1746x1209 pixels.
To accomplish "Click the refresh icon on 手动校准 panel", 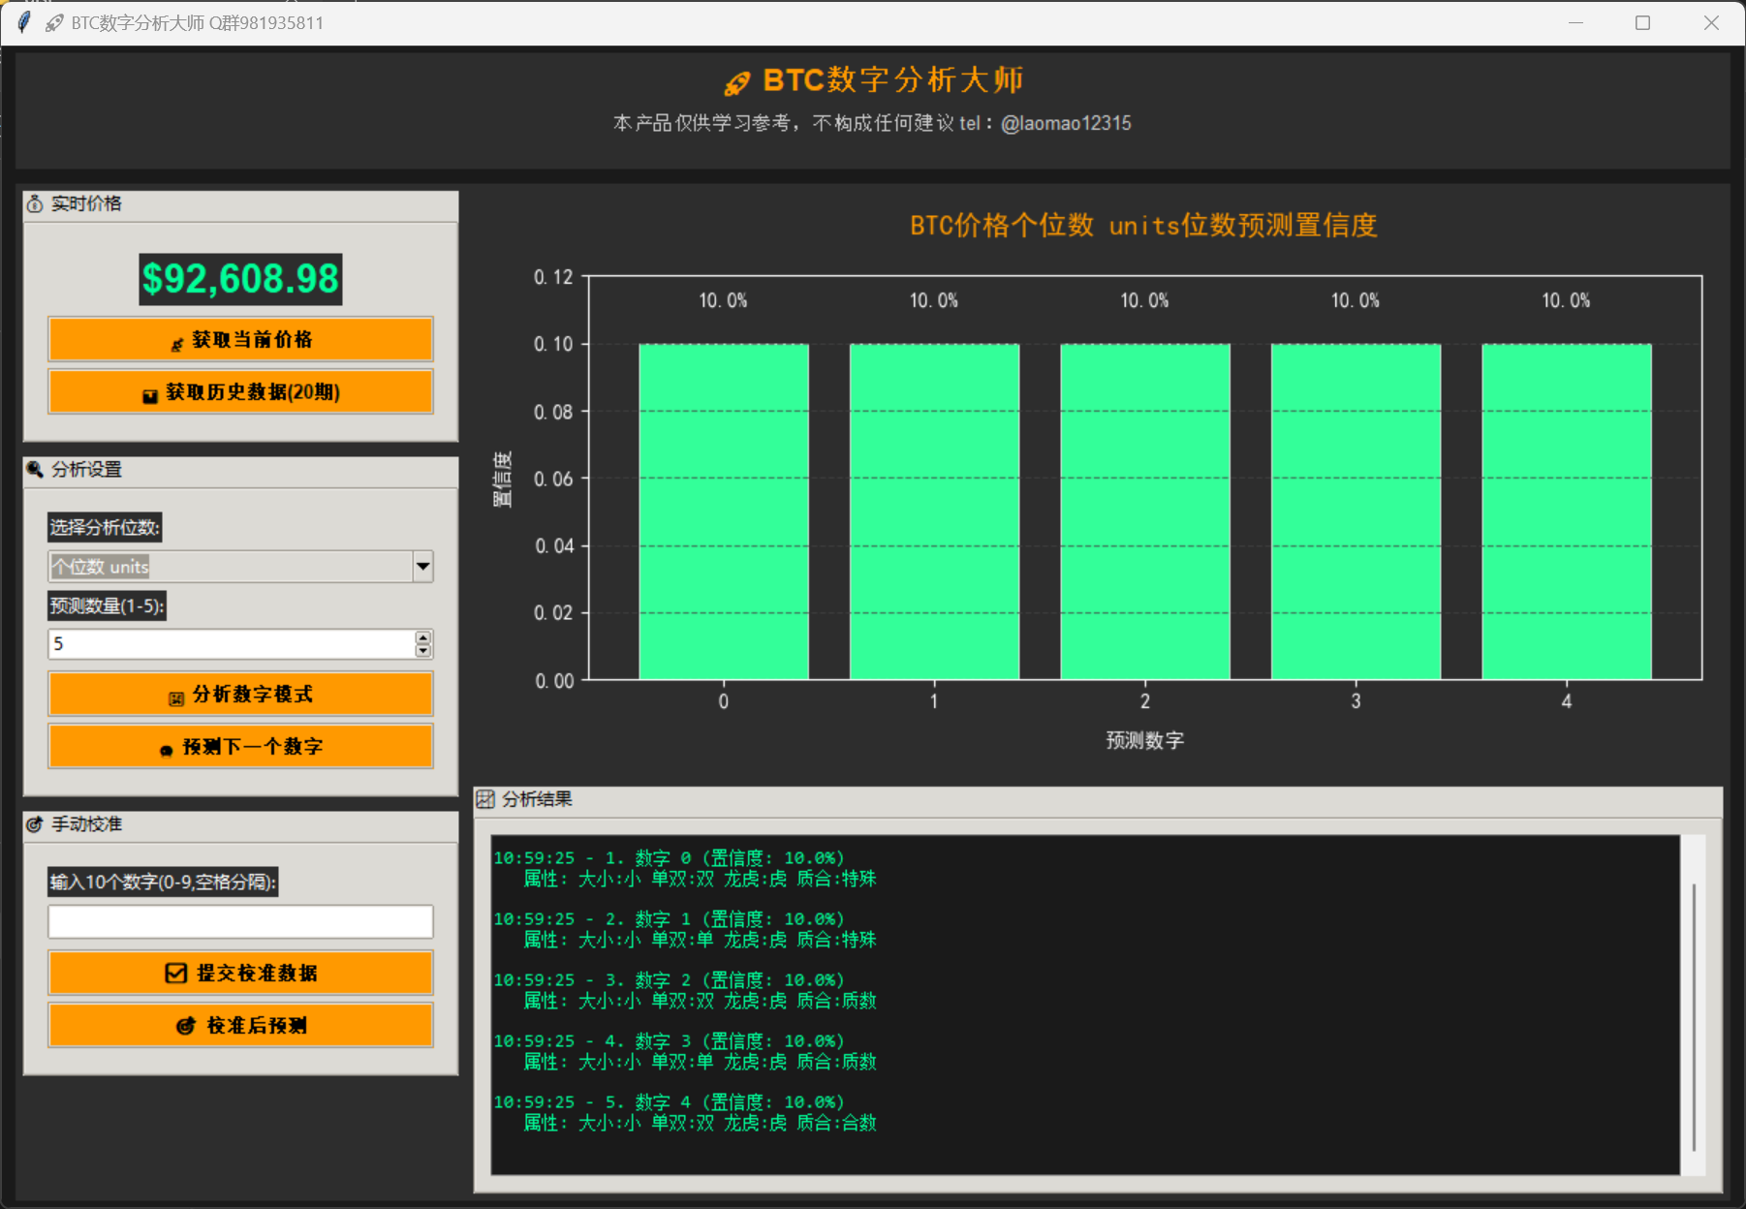I will pyautogui.click(x=34, y=823).
